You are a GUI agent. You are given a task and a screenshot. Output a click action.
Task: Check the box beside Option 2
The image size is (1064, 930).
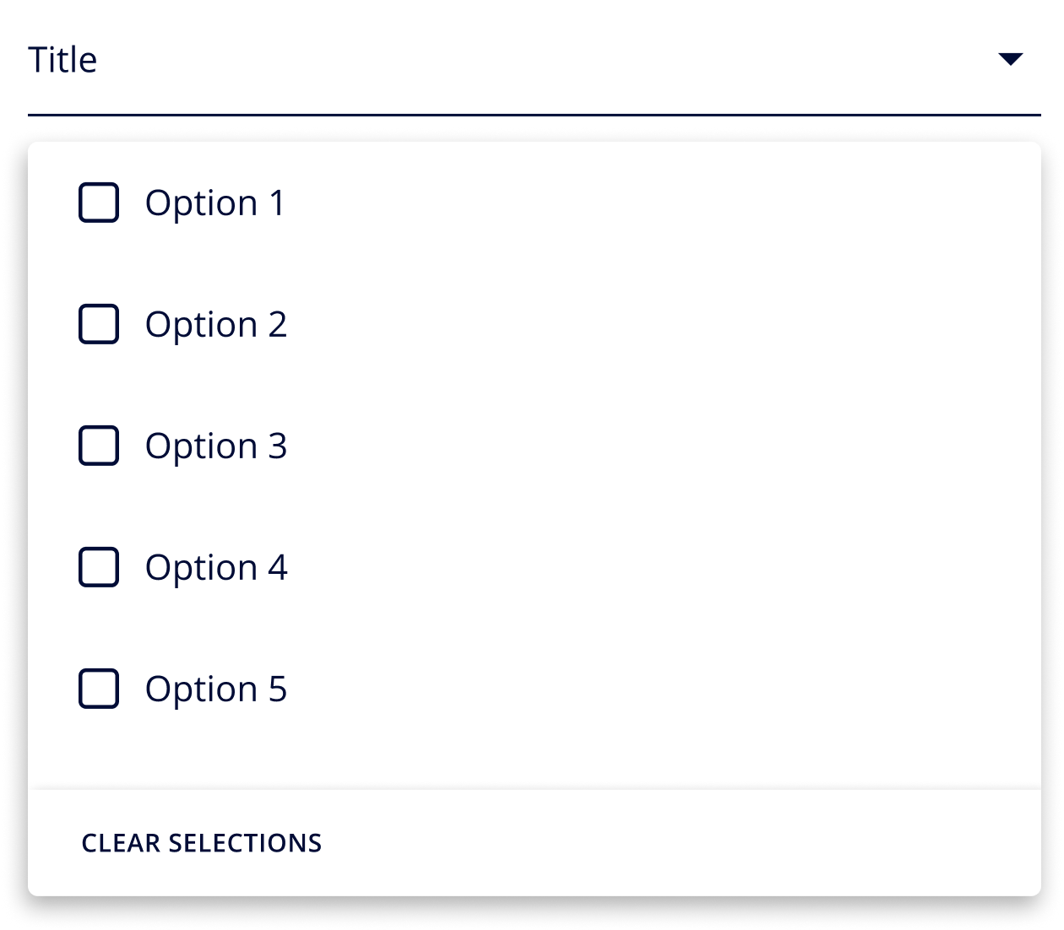point(99,324)
